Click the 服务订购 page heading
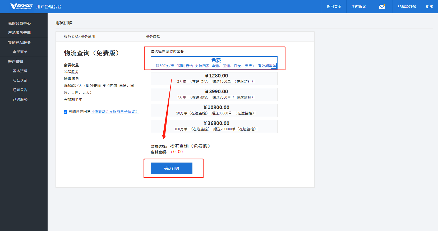Screen dimensions: 438x231 [64, 23]
